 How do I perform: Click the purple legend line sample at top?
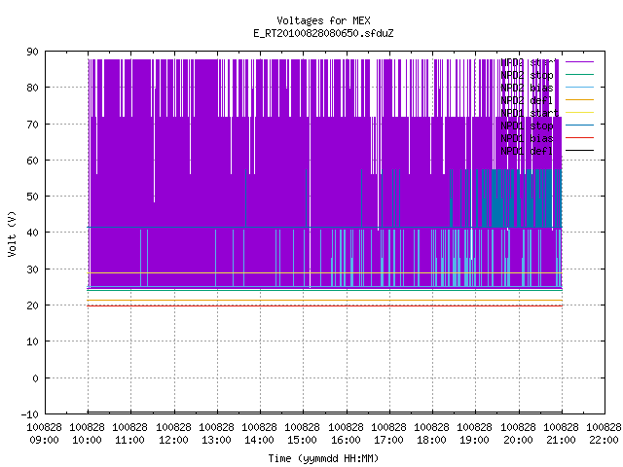579,62
